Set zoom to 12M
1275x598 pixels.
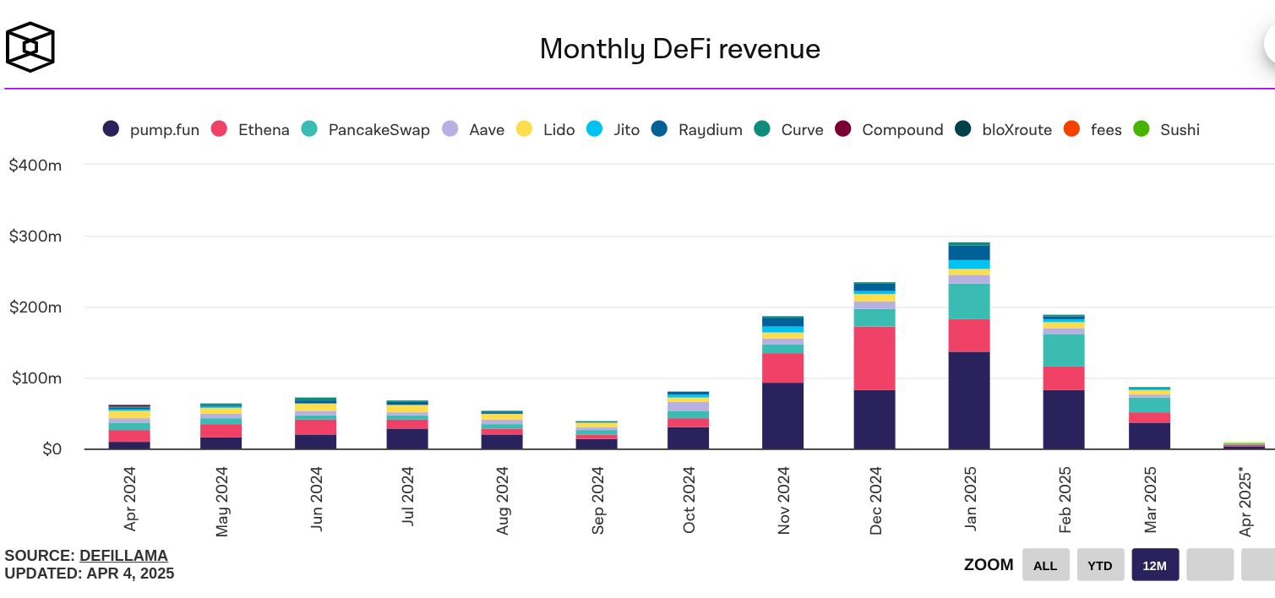[1155, 565]
